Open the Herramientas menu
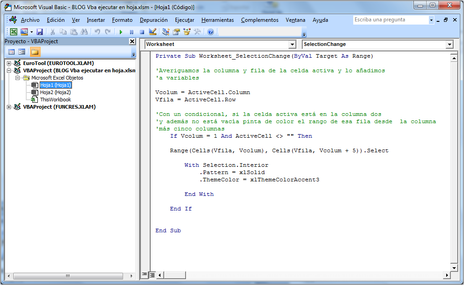 point(217,20)
